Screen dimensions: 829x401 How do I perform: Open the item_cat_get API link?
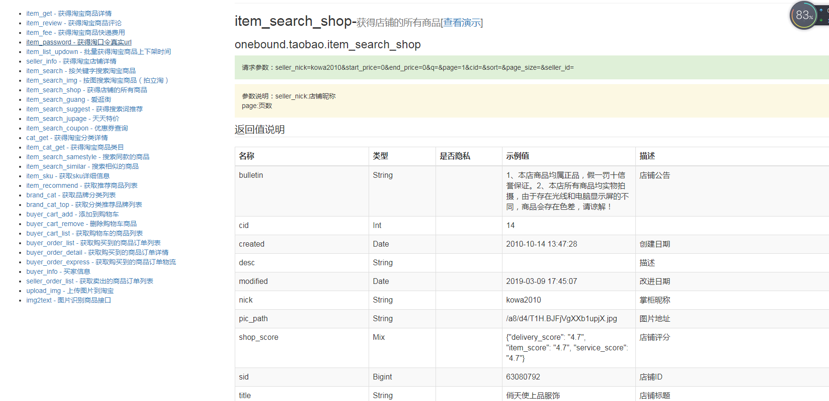(x=75, y=147)
